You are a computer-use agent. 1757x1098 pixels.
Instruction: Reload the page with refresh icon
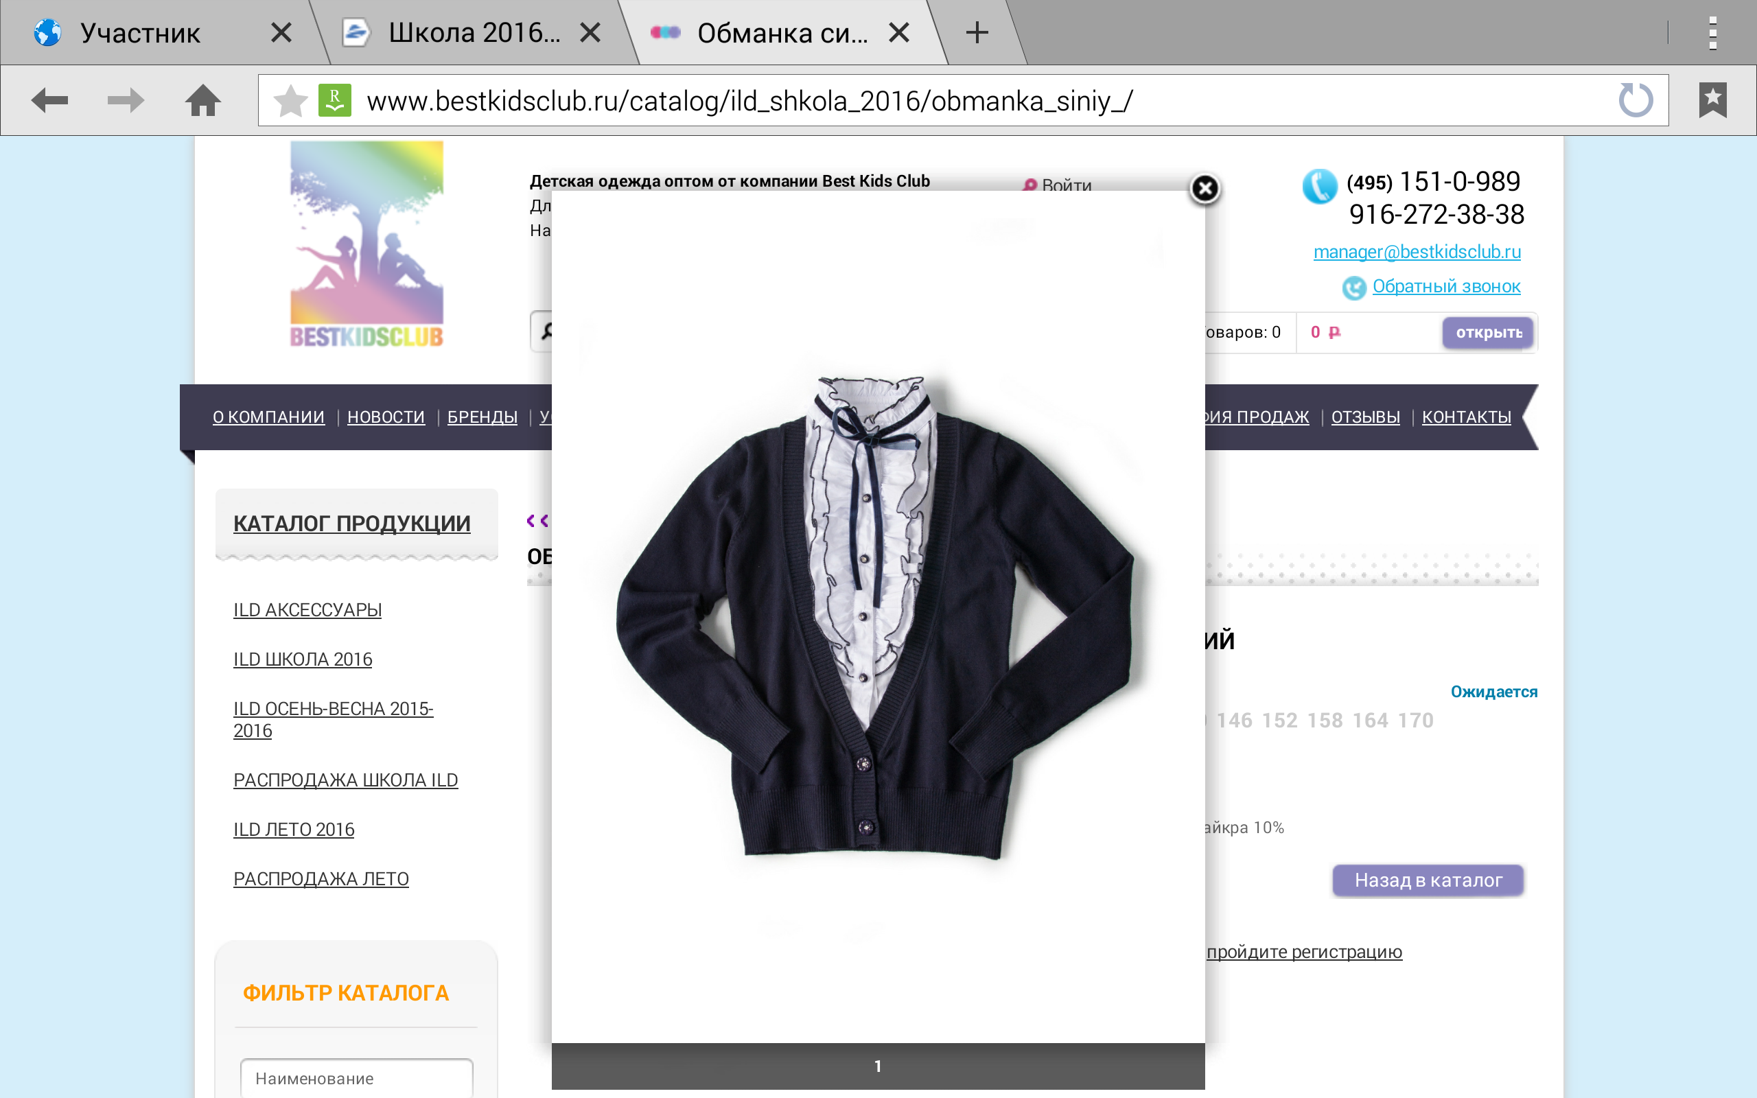[x=1635, y=100]
